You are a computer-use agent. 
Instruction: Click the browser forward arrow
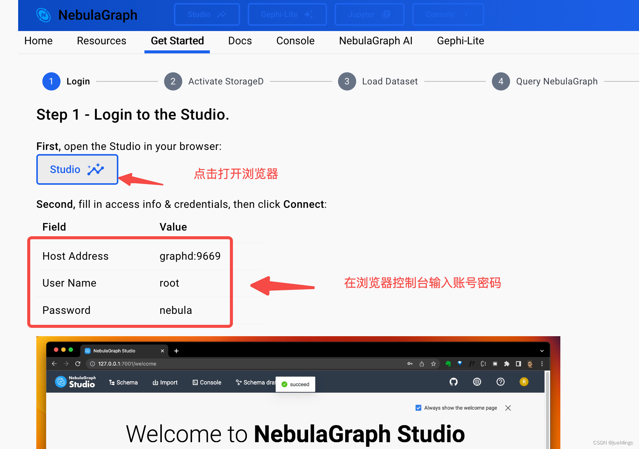66,364
